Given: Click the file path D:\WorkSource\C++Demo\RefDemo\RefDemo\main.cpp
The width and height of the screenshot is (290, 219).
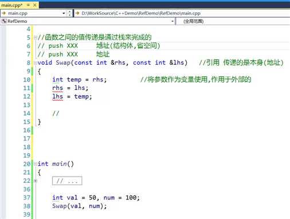Looking at the screenshot, I should 141,13.
